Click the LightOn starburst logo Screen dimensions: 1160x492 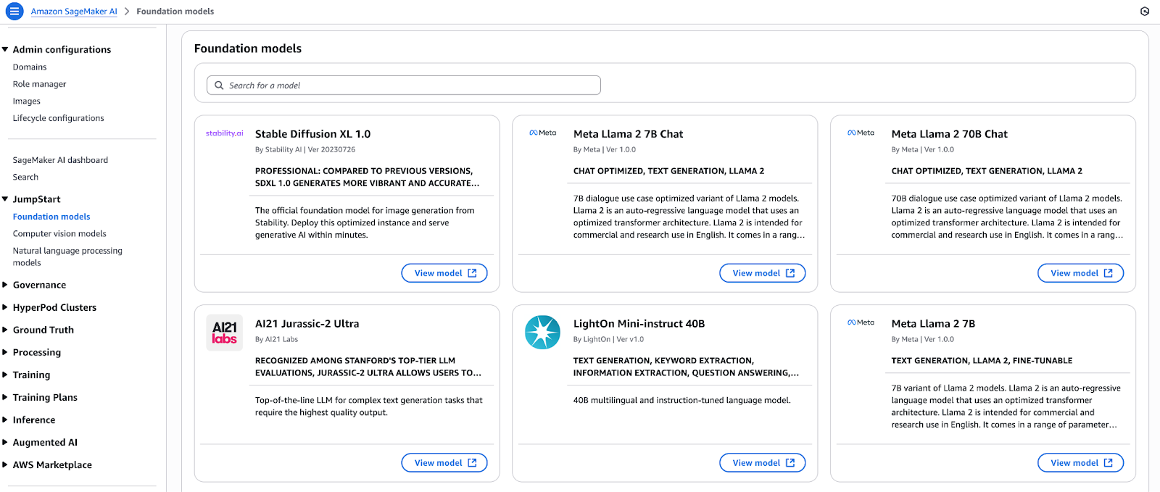click(x=543, y=333)
